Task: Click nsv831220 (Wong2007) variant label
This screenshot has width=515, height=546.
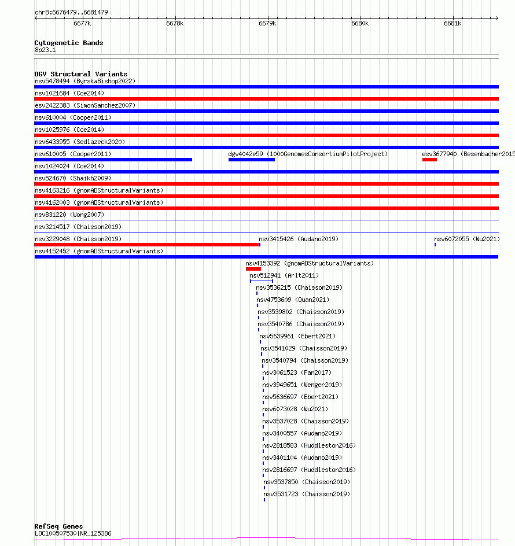Action: [x=69, y=215]
